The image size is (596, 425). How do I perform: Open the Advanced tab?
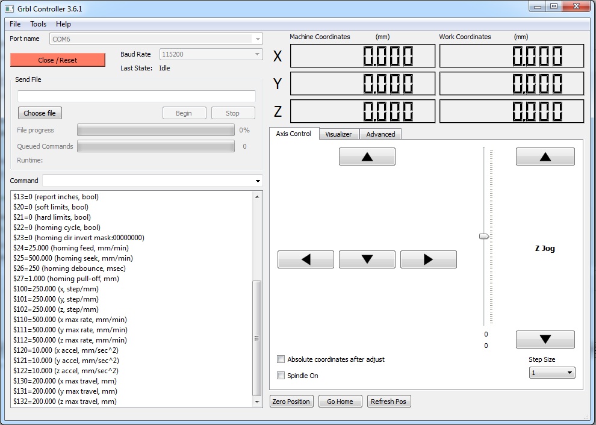[380, 134]
